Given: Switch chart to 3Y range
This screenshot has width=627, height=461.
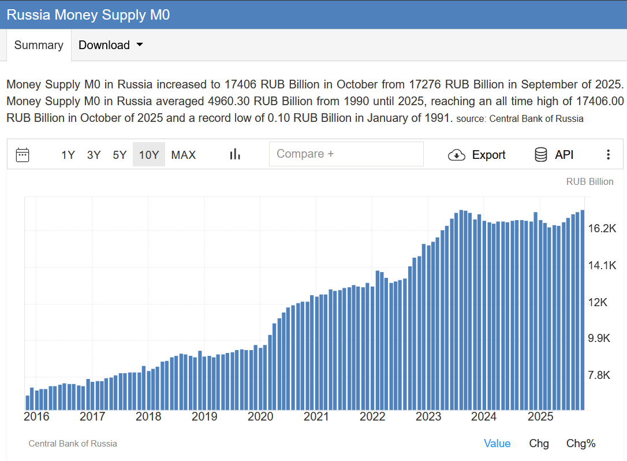Looking at the screenshot, I should pos(94,155).
